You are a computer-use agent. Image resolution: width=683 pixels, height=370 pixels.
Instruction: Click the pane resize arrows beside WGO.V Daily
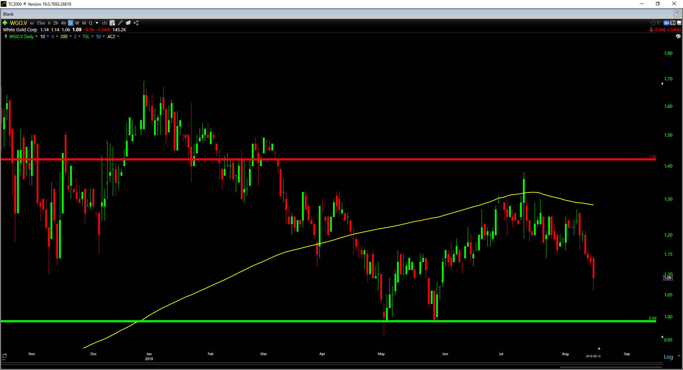click(x=6, y=36)
